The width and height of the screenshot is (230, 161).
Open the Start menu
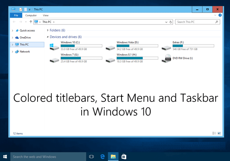tap(5, 157)
